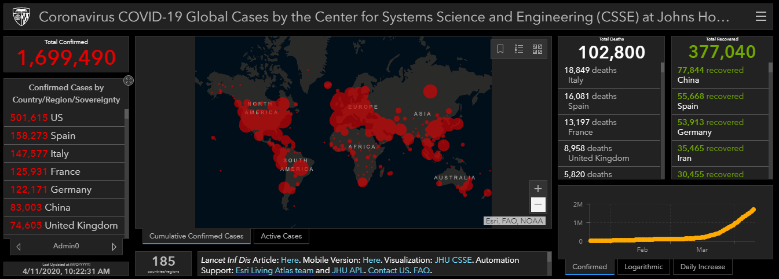
Task: Click the 77,844 recovered China entry
Action: click(721, 75)
